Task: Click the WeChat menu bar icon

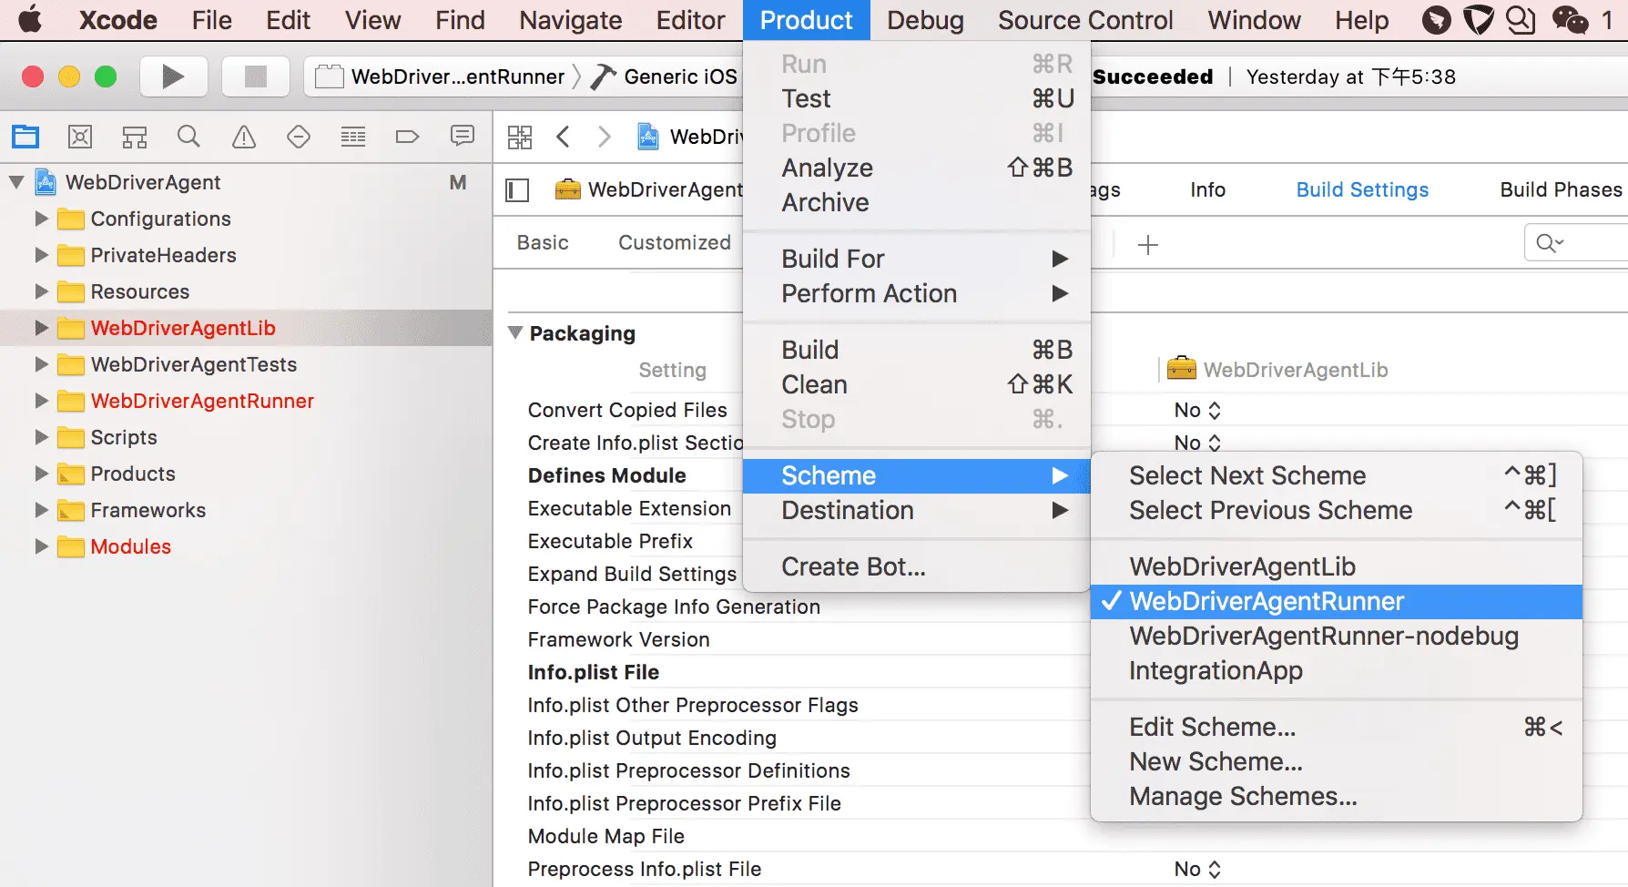Action: [1570, 19]
